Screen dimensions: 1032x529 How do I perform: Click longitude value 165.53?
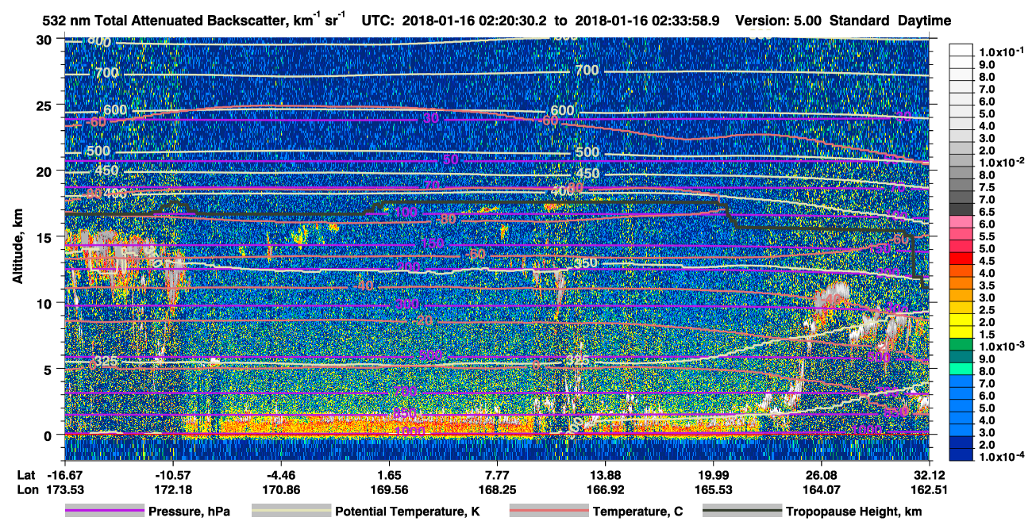pyautogui.click(x=713, y=489)
